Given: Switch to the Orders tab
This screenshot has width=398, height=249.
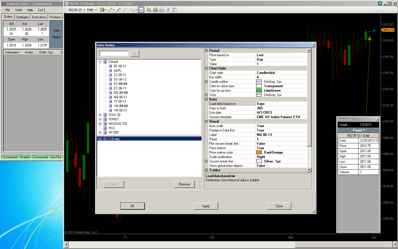Looking at the screenshot, I should point(8,17).
